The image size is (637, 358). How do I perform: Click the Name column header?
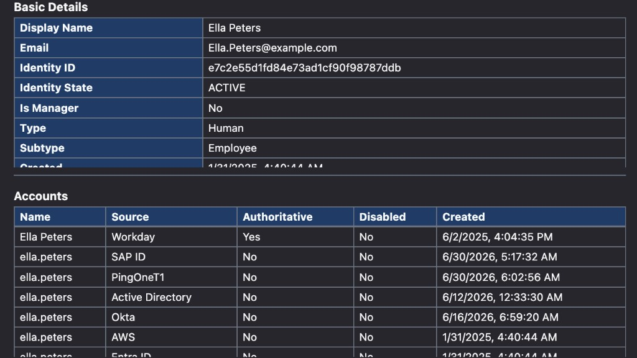(x=60, y=217)
